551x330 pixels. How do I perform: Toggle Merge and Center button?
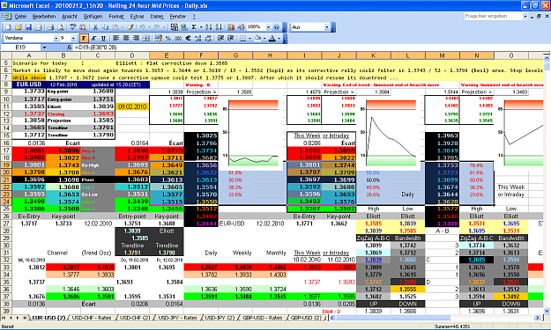146,38
